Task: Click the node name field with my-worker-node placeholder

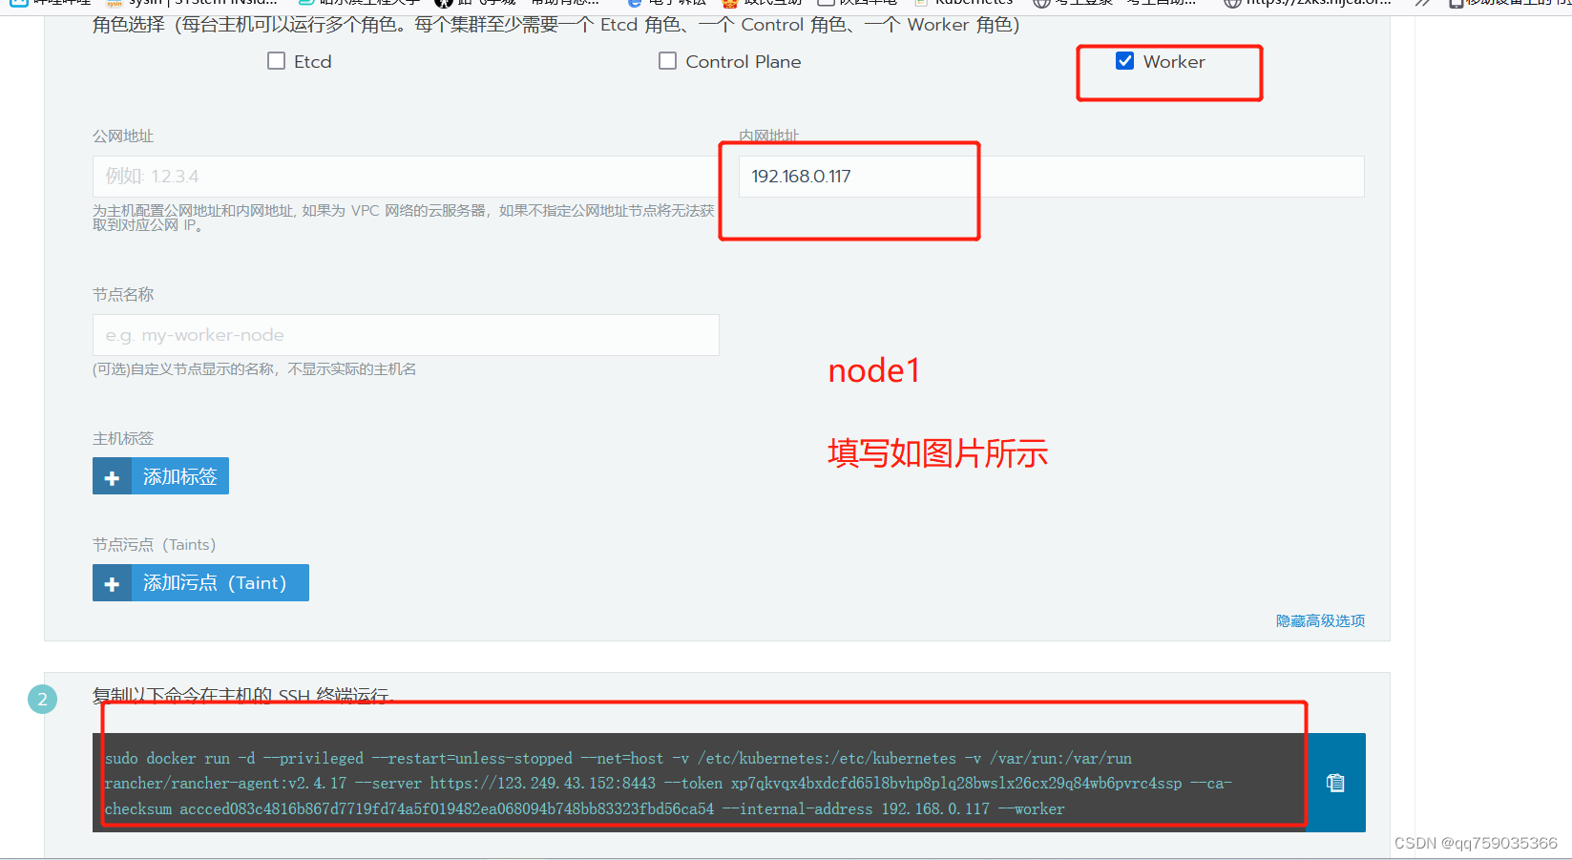Action: point(406,335)
